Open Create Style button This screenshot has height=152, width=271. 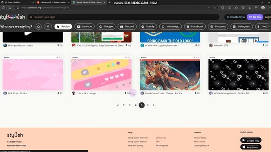click(x=235, y=17)
